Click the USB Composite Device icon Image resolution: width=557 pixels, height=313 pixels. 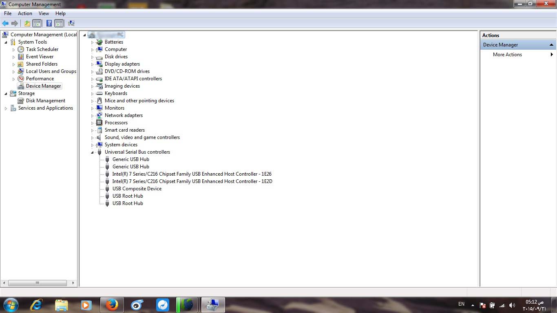(107, 189)
